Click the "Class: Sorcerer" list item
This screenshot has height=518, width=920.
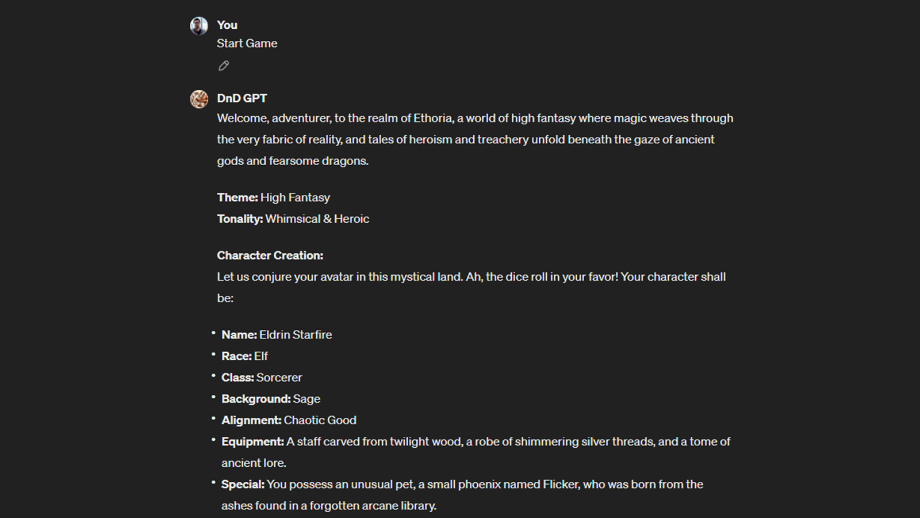coord(262,377)
